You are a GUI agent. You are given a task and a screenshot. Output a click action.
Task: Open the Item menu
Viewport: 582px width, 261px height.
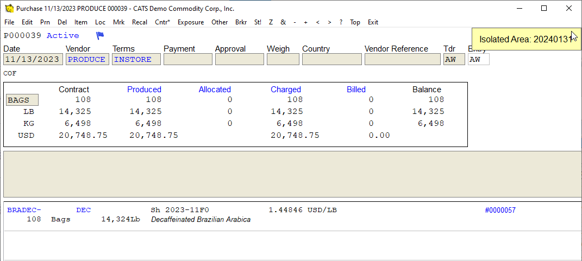(80, 22)
